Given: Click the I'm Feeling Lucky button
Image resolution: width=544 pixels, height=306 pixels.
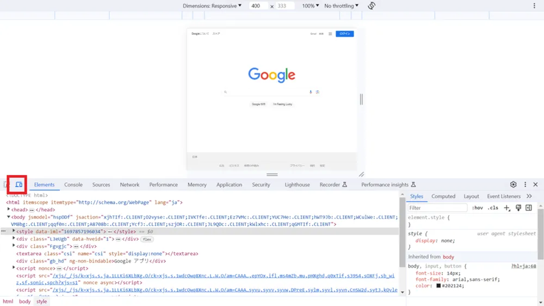Looking at the screenshot, I should click(282, 104).
